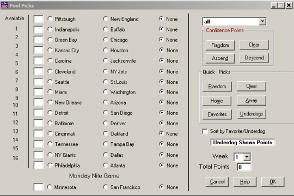This screenshot has width=294, height=196.
Task: Choose Tennessee radio button
Action: (50, 144)
